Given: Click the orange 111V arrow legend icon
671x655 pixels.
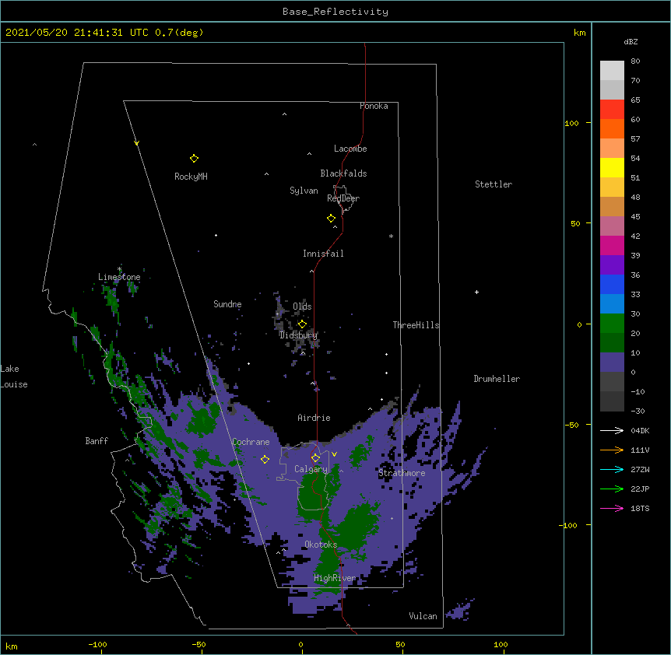Looking at the screenshot, I should click(x=612, y=450).
